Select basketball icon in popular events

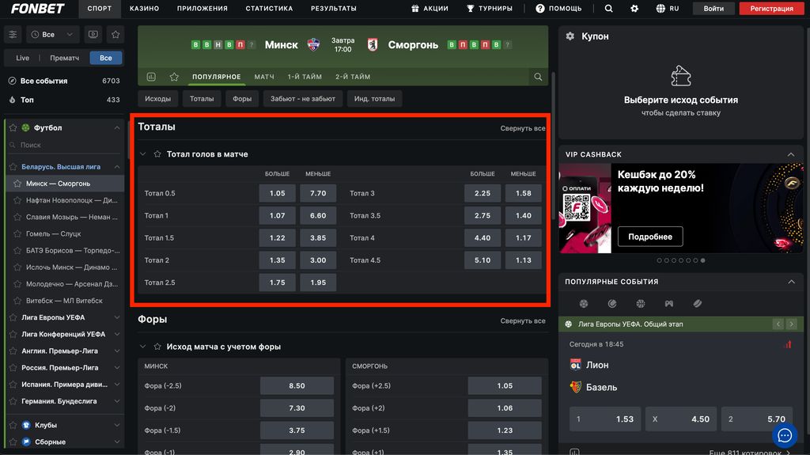[640, 303]
